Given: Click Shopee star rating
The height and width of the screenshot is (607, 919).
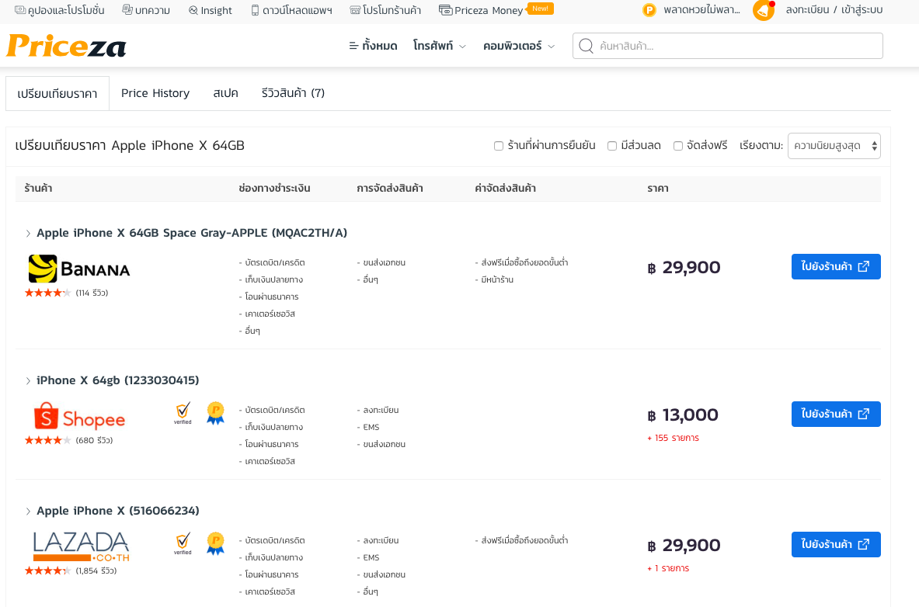Looking at the screenshot, I should (47, 440).
